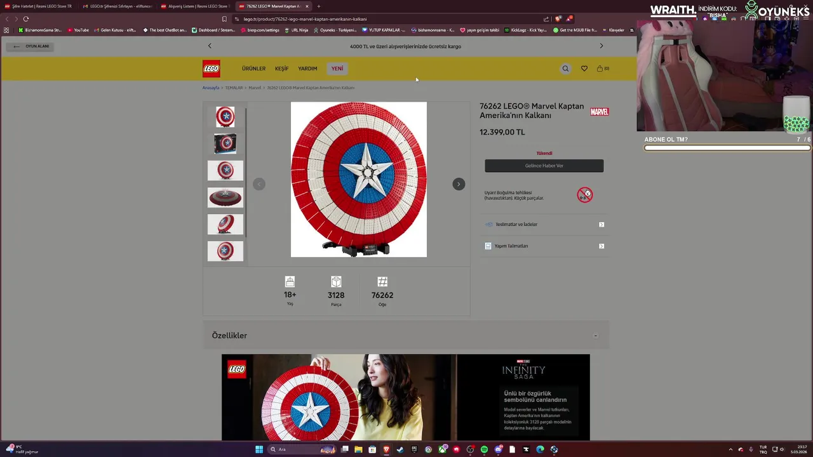This screenshot has height=457, width=813.
Task: Click the Marvel brand logo
Action: click(600, 112)
